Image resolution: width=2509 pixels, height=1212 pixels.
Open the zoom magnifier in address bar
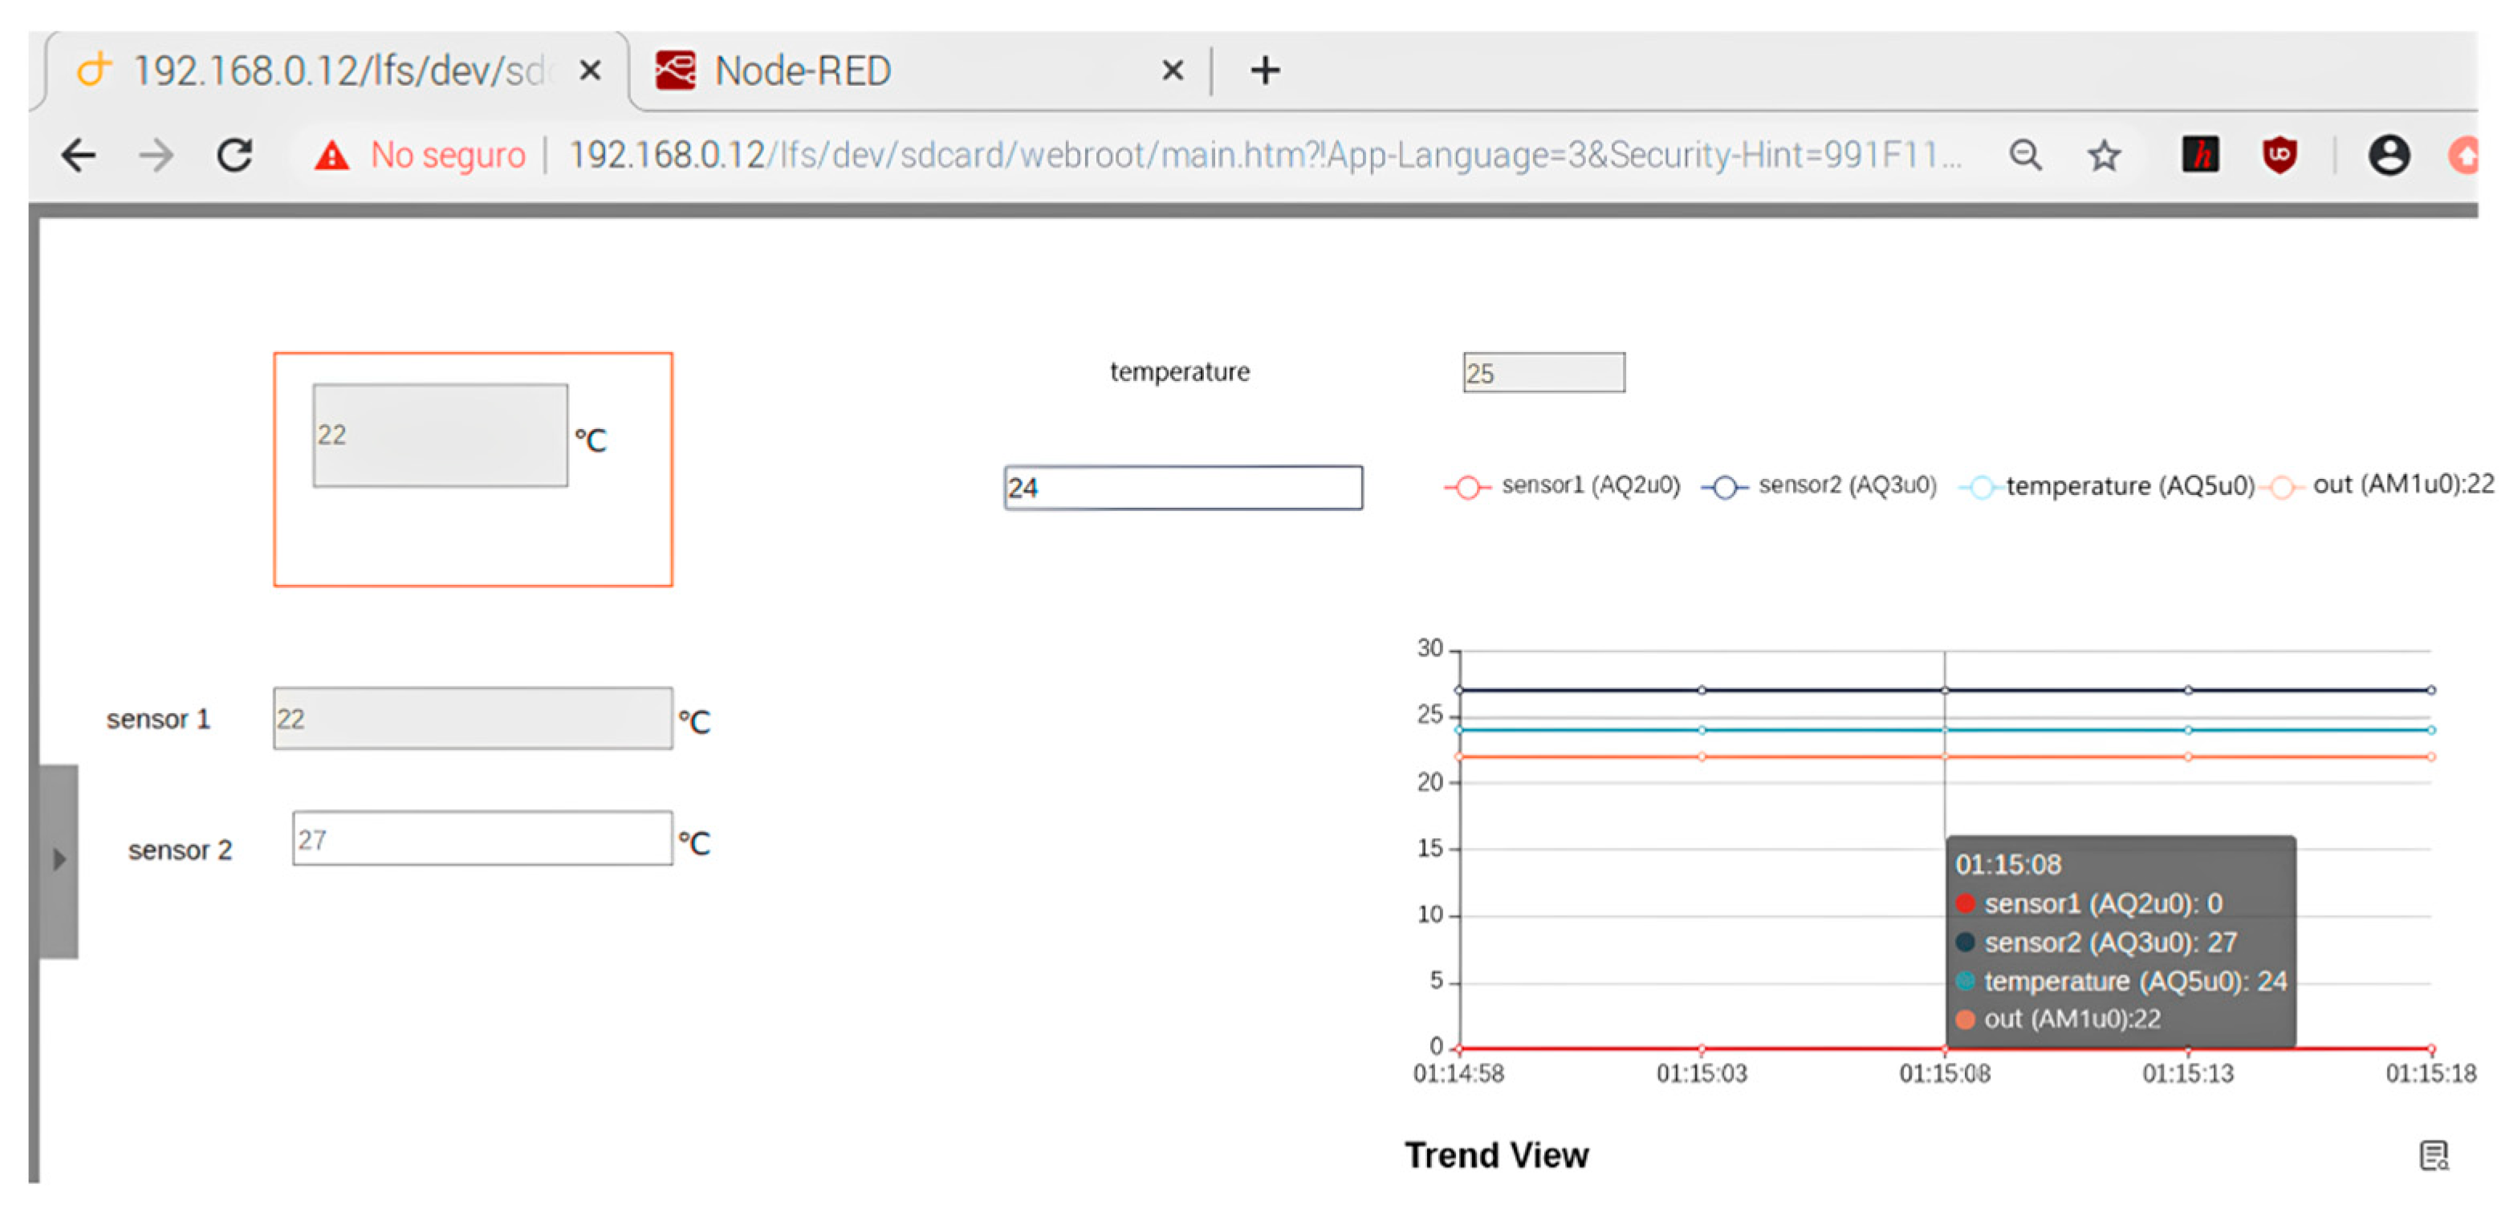2026,155
